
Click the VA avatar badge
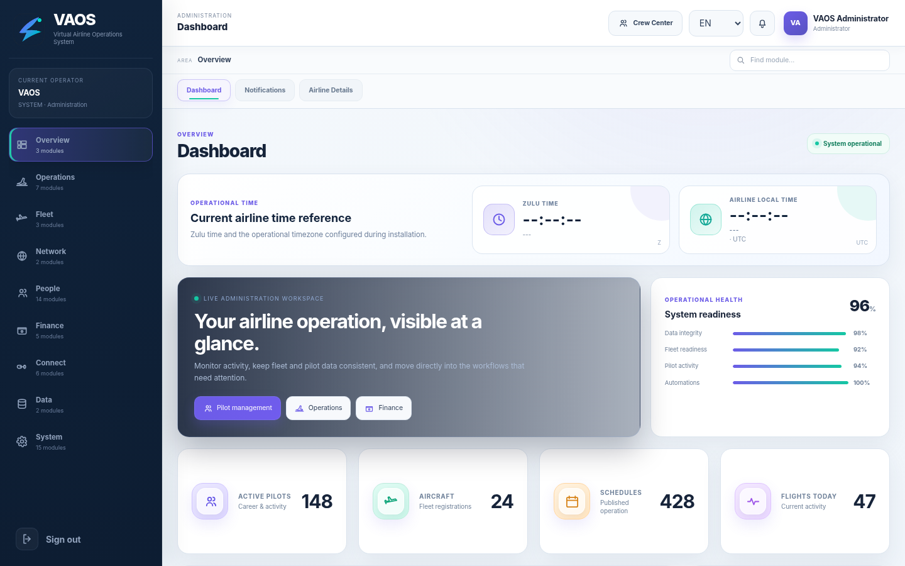[x=796, y=23]
